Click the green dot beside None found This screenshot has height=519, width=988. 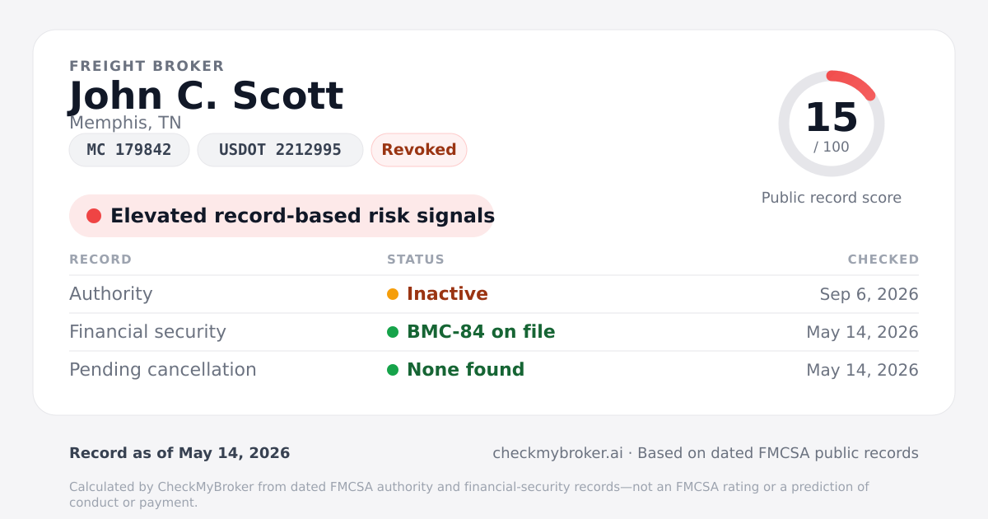pos(393,370)
